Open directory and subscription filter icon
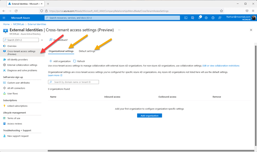Image resolution: width=257 pixels, height=152 pixels. click(193, 18)
